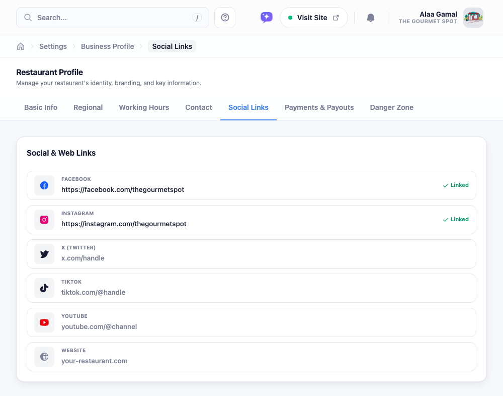The height and width of the screenshot is (396, 503).
Task: Click the X (Twitter) handle field
Action: [251, 254]
